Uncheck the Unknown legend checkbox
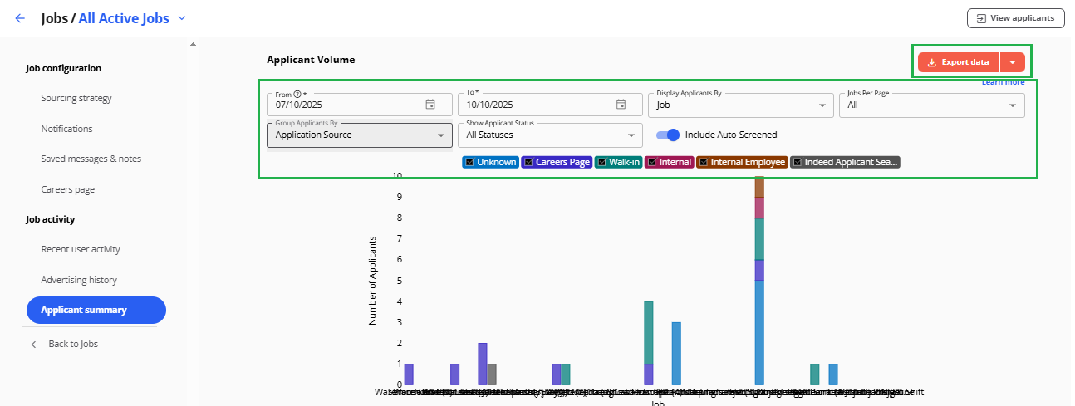Viewport: 1075px width, 406px height. pyautogui.click(x=470, y=162)
